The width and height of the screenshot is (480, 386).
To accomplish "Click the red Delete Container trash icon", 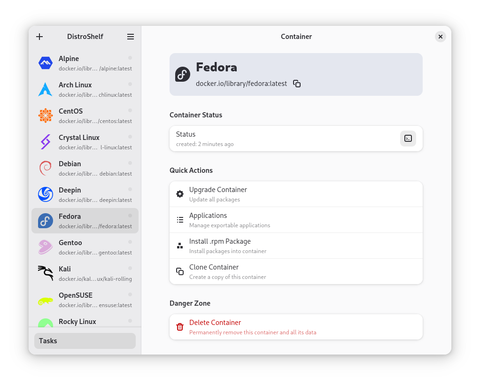I will [x=180, y=327].
